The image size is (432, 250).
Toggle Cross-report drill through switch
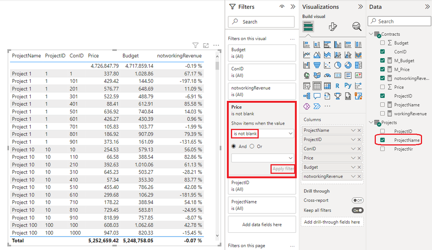(358, 200)
